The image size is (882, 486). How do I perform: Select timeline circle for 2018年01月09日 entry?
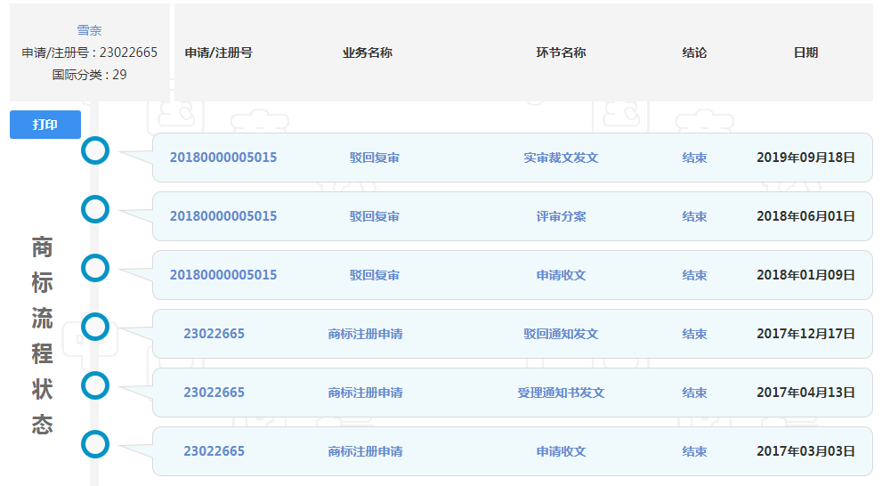tap(94, 268)
